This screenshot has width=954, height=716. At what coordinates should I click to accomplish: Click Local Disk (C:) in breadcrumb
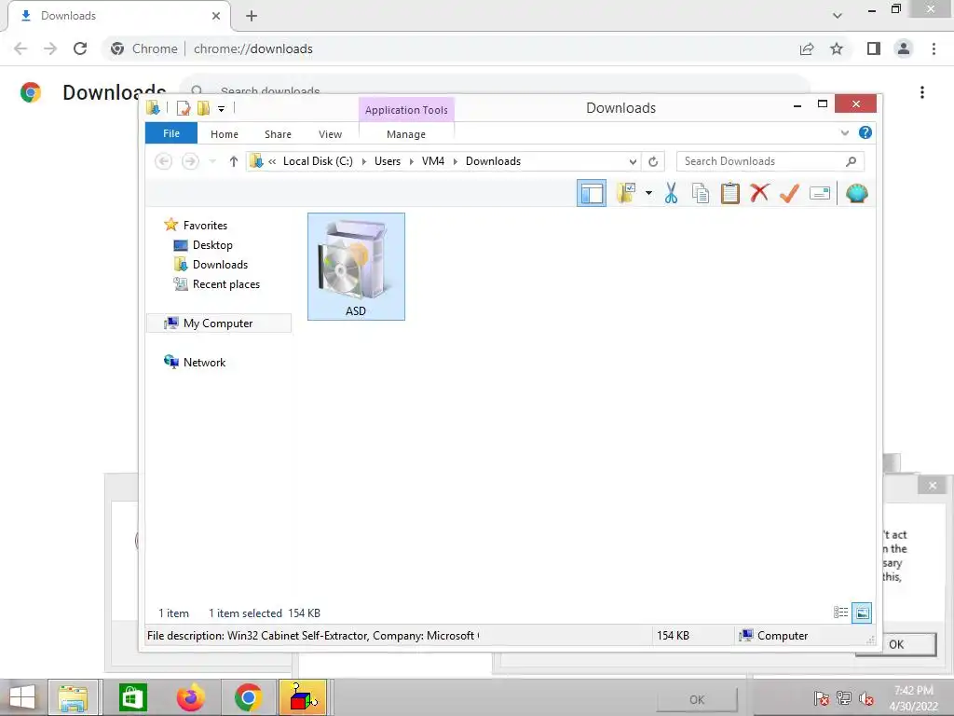click(319, 161)
